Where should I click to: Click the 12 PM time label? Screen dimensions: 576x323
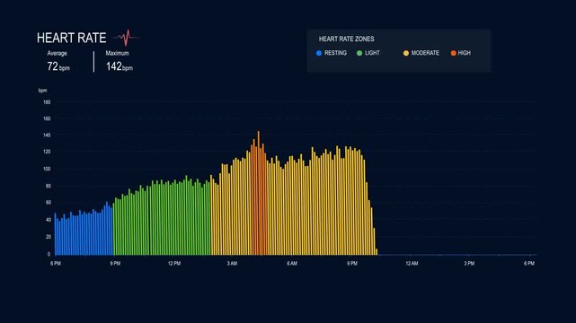coord(174,264)
